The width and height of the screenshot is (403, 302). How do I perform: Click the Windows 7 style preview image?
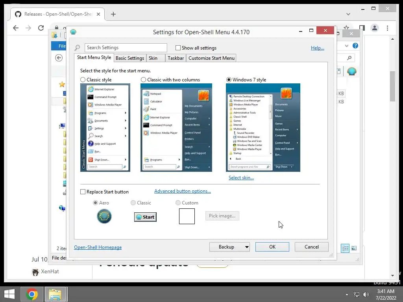tap(263, 128)
